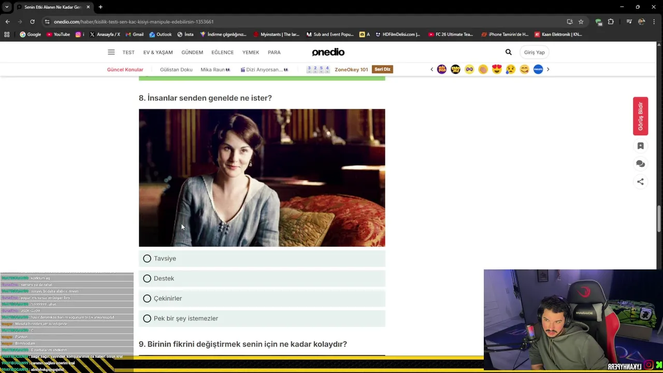Open the browser extensions puzzle icon
The image size is (663, 373).
tap(611, 22)
